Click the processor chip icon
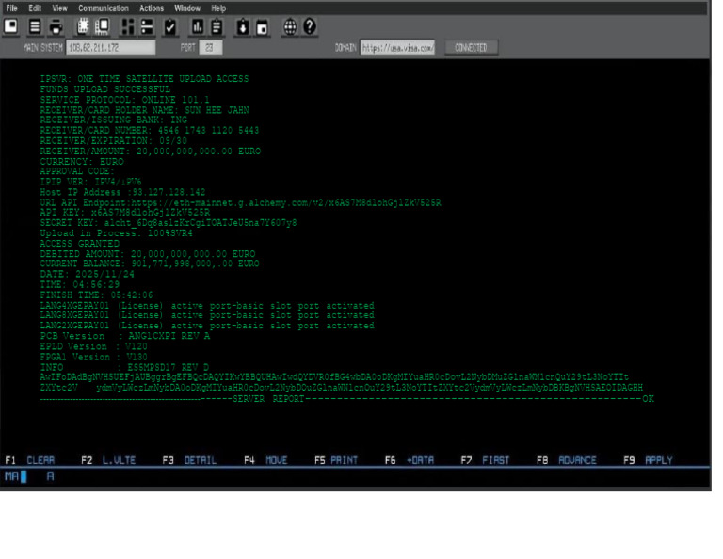Image resolution: width=723 pixels, height=559 pixels. click(x=83, y=26)
